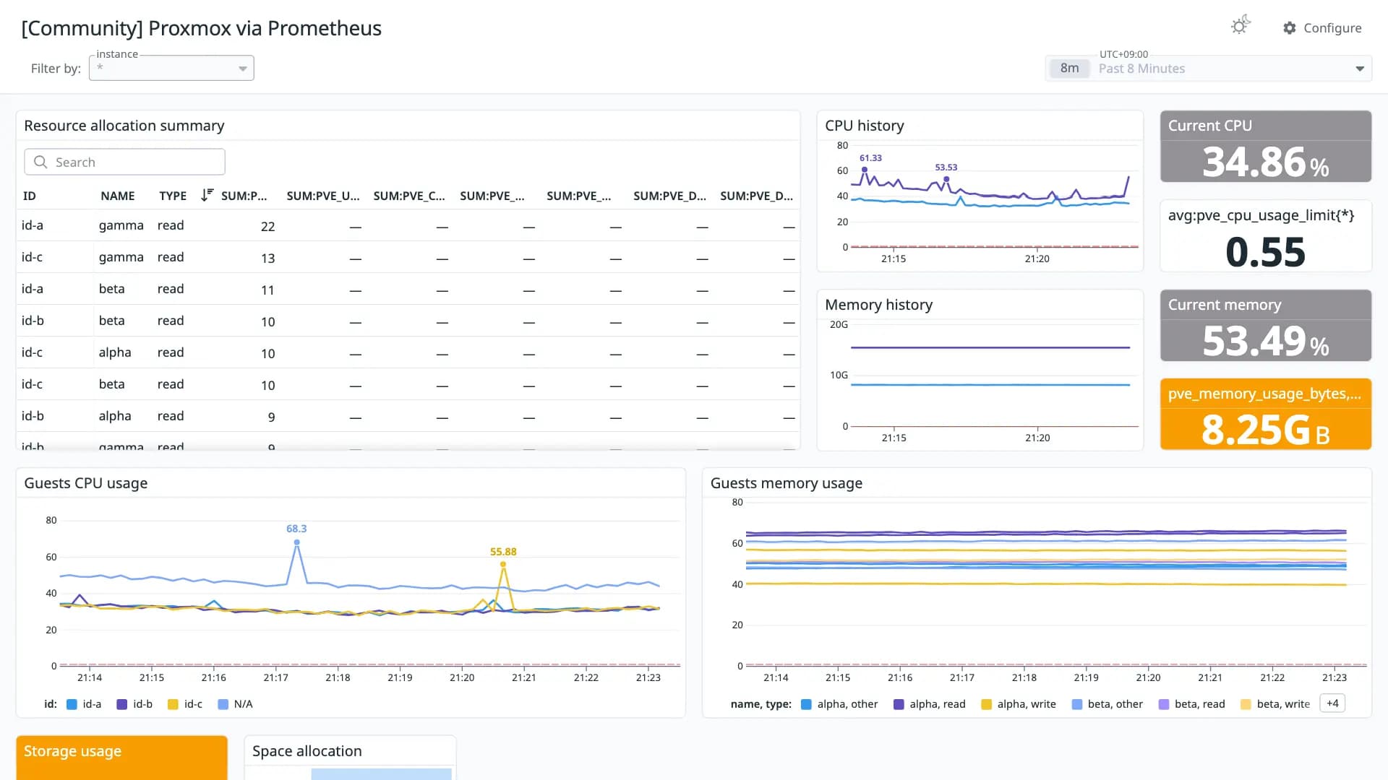The width and height of the screenshot is (1388, 780).
Task: Click the 68.3 peak marker in Guests CPU usage
Action: click(x=296, y=542)
